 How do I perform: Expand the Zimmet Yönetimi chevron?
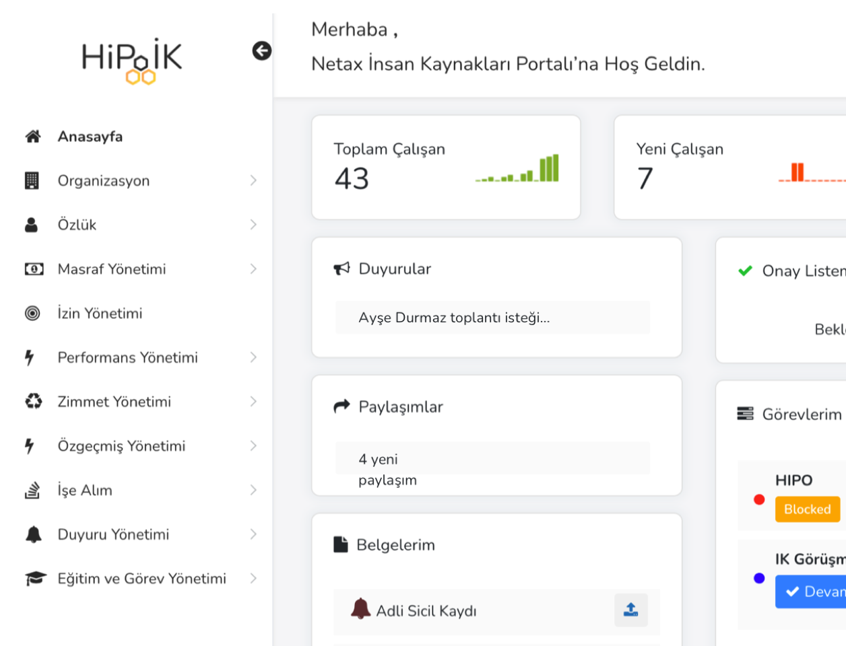[x=253, y=402]
